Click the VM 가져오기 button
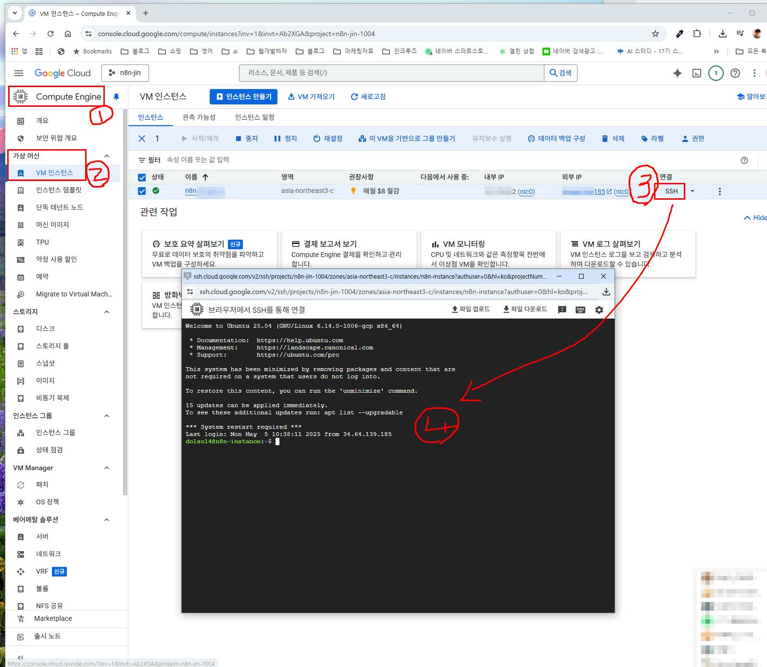The image size is (767, 667). click(311, 97)
